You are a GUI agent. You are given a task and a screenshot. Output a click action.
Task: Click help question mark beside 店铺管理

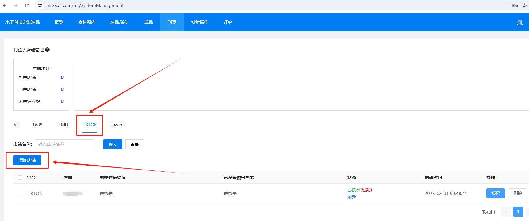tap(48, 50)
